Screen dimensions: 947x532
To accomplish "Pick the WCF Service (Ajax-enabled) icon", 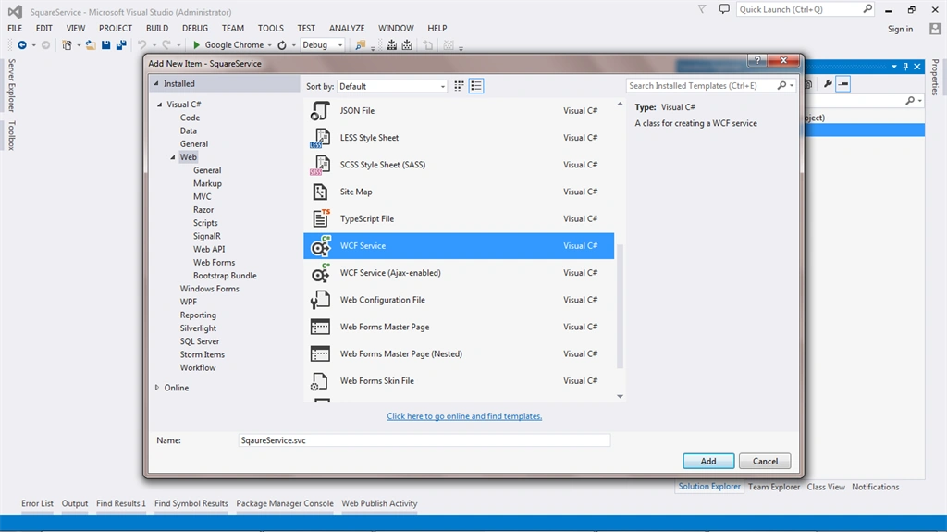I will click(x=319, y=273).
